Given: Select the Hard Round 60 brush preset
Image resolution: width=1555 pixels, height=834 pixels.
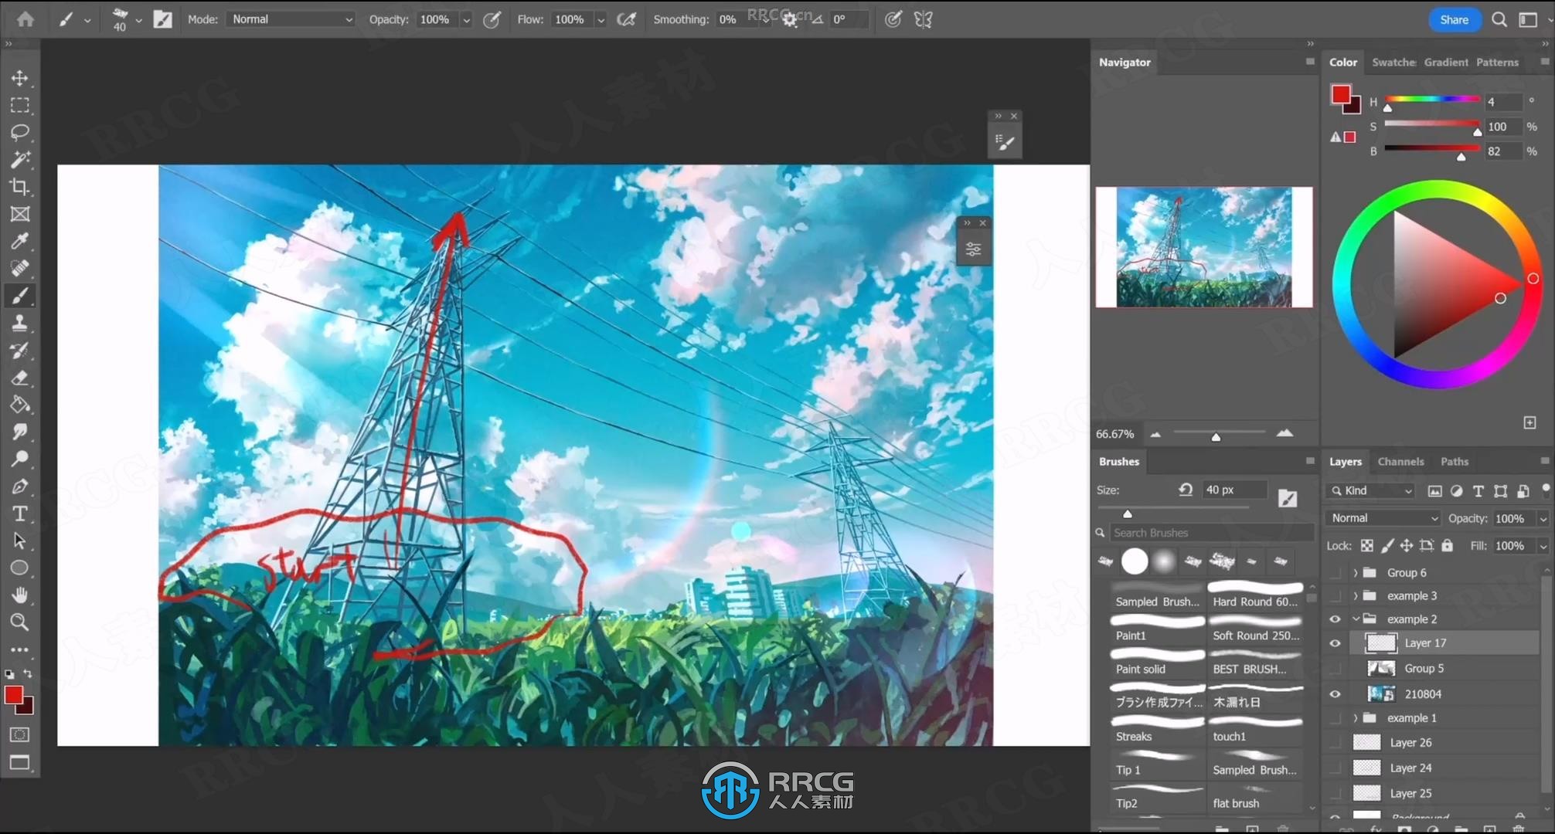Looking at the screenshot, I should (1255, 595).
